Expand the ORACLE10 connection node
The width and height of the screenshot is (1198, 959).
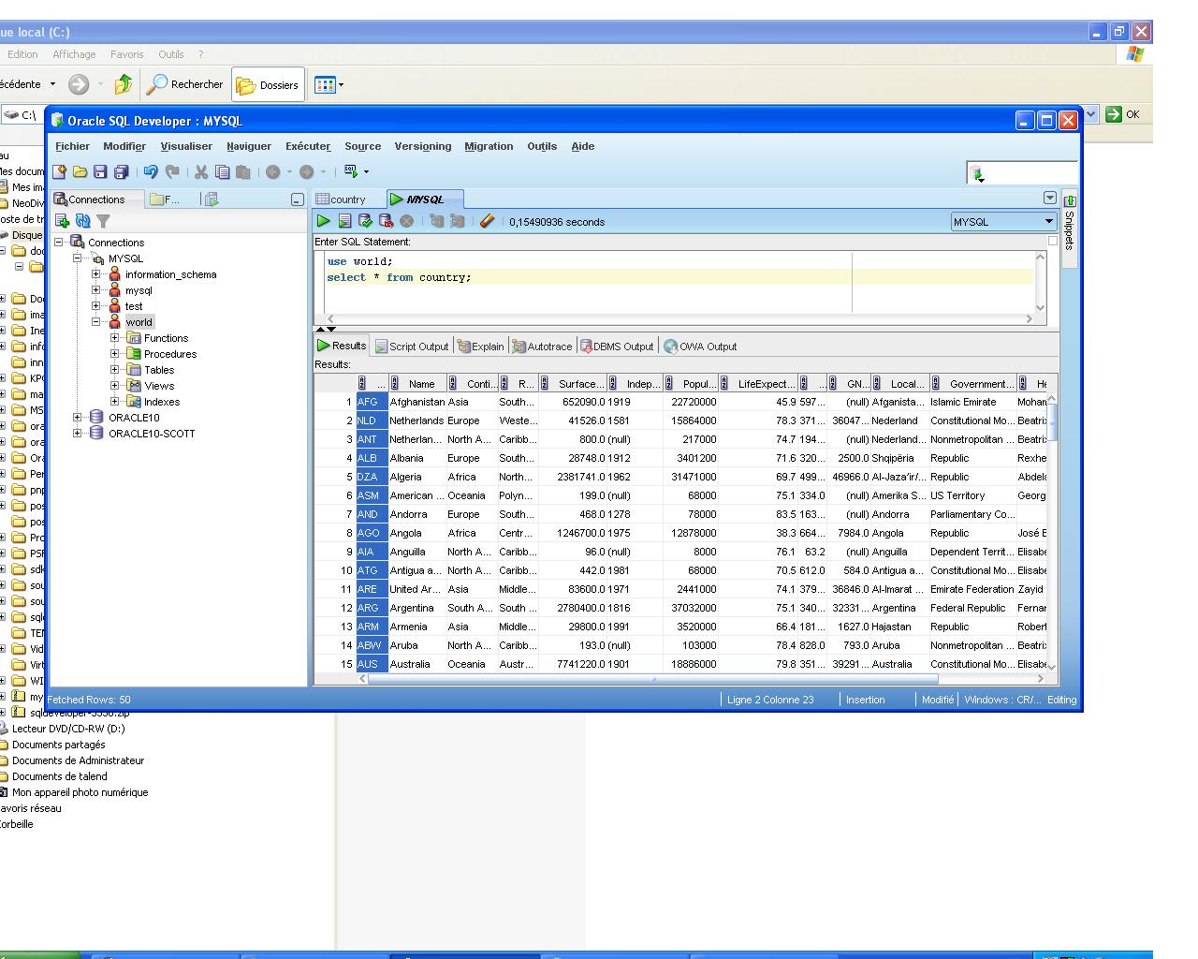pyautogui.click(x=78, y=418)
